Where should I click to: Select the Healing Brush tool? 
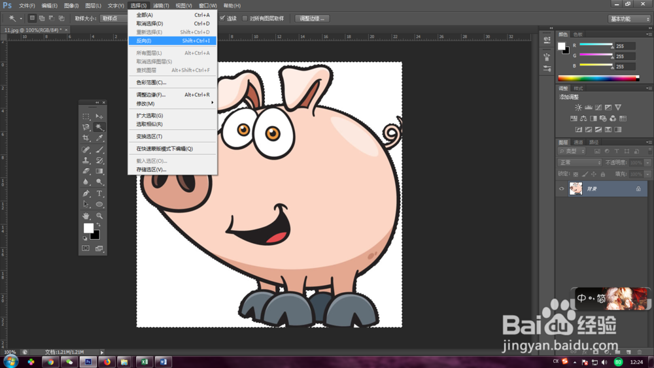(86, 149)
